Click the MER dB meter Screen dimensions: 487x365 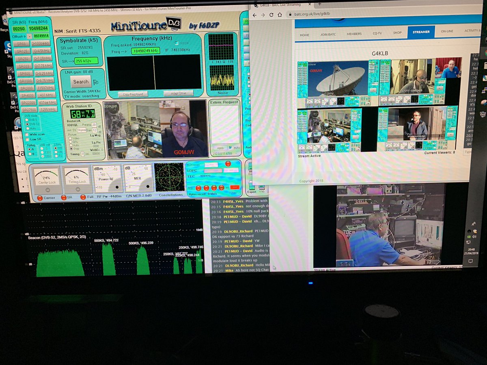click(139, 178)
